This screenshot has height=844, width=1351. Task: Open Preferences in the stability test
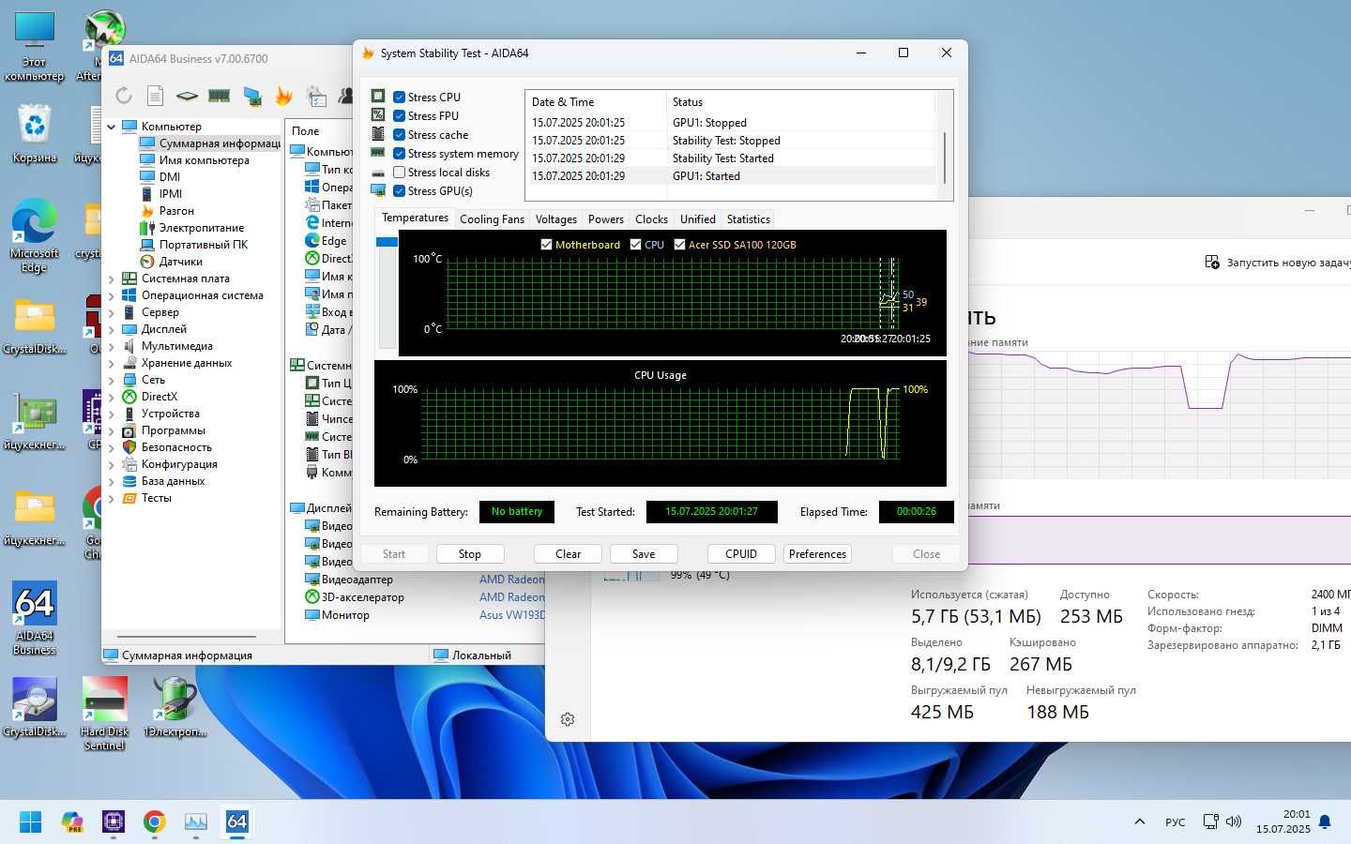click(817, 554)
